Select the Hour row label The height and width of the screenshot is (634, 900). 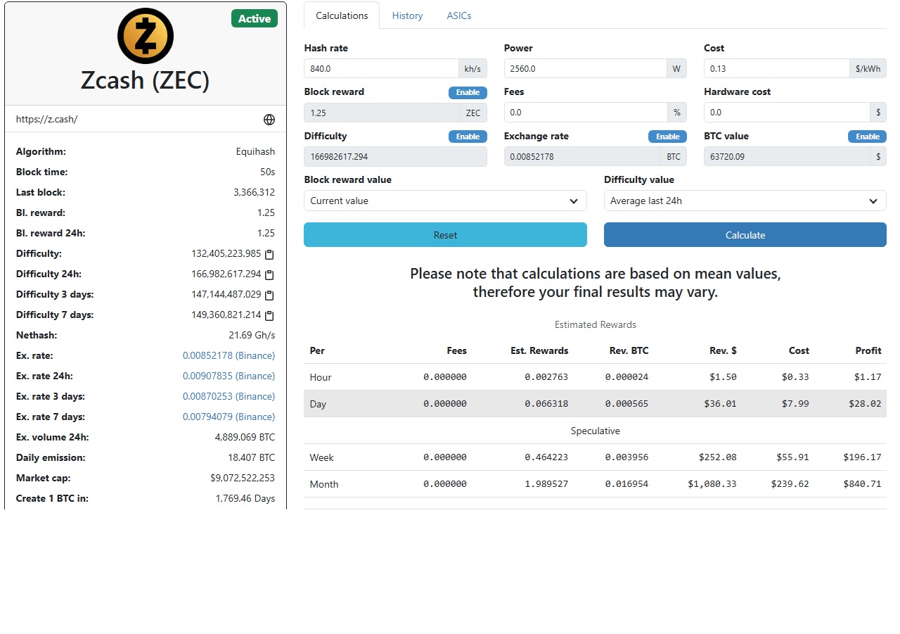point(321,378)
